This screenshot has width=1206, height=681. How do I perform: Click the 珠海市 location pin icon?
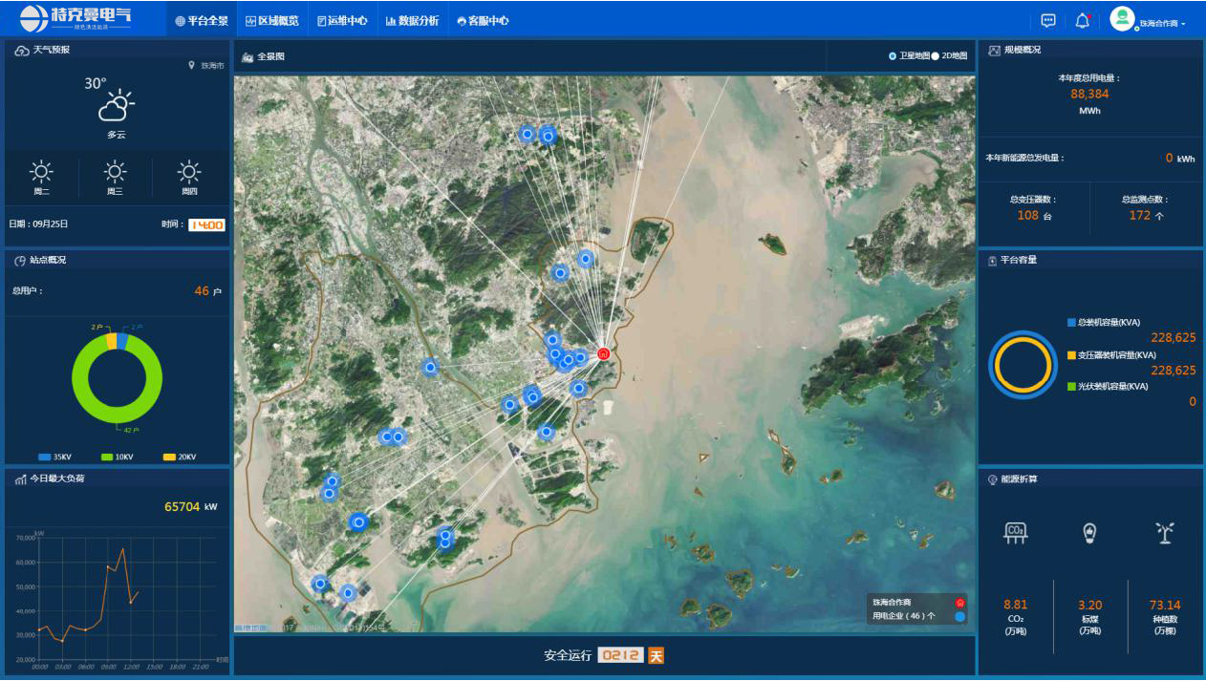pyautogui.click(x=191, y=66)
